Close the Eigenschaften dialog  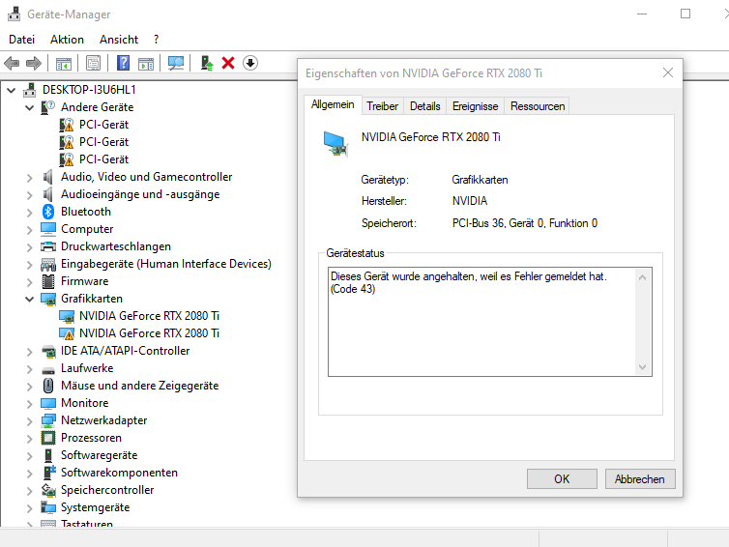tap(668, 72)
